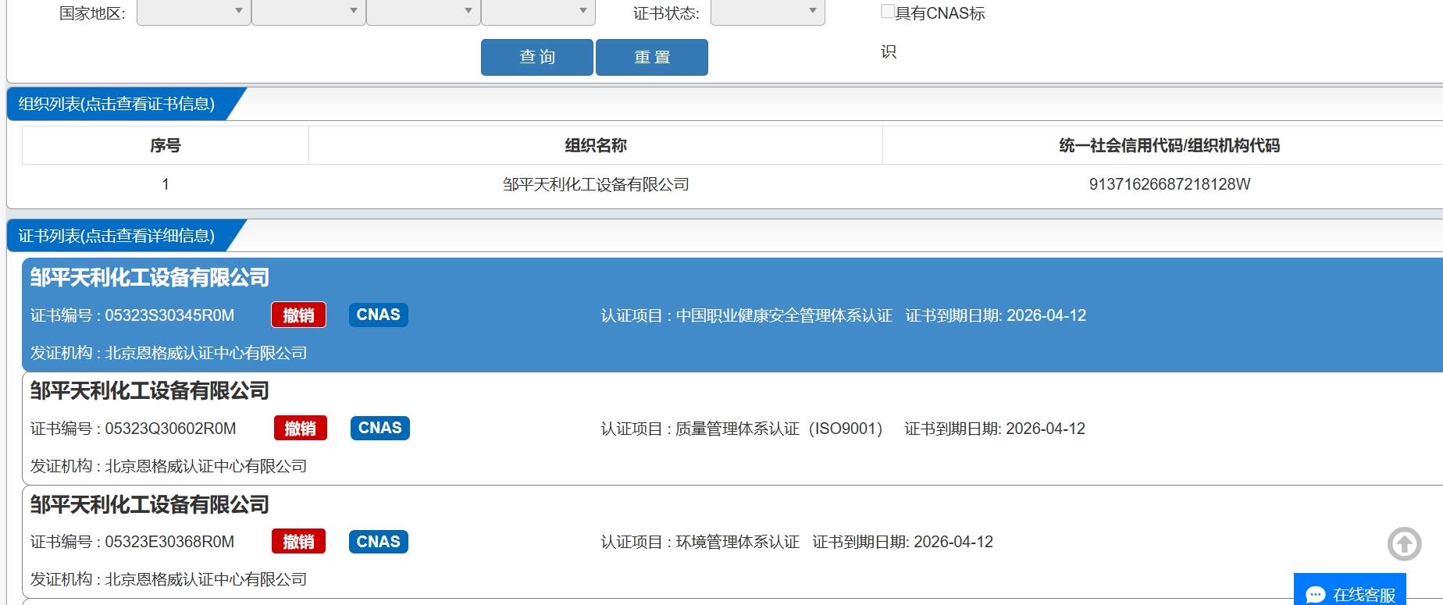Open organization row 邹平天利化工设备有限公司 in table

(595, 184)
